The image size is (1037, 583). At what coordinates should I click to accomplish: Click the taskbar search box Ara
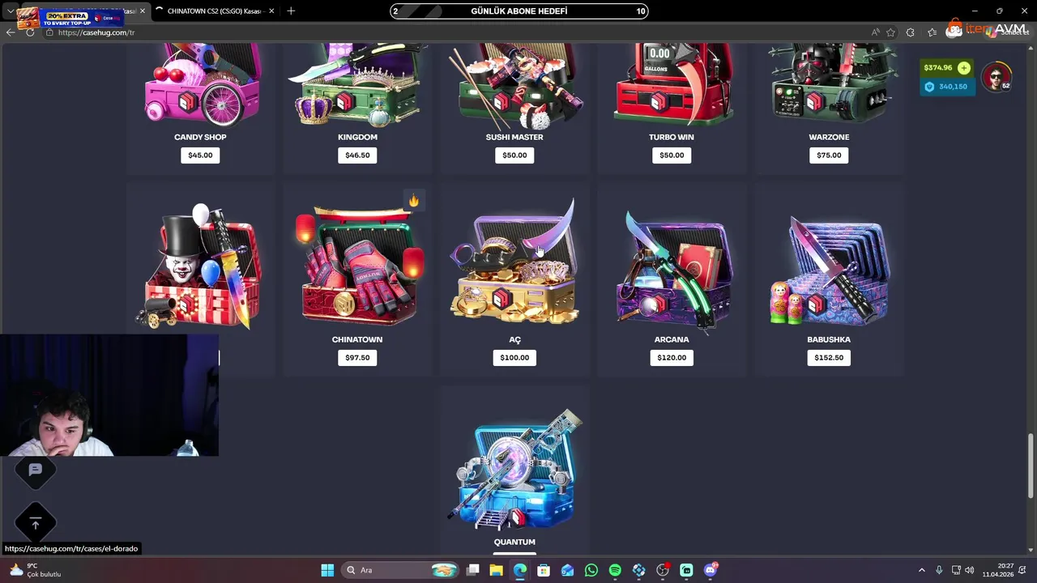point(401,570)
